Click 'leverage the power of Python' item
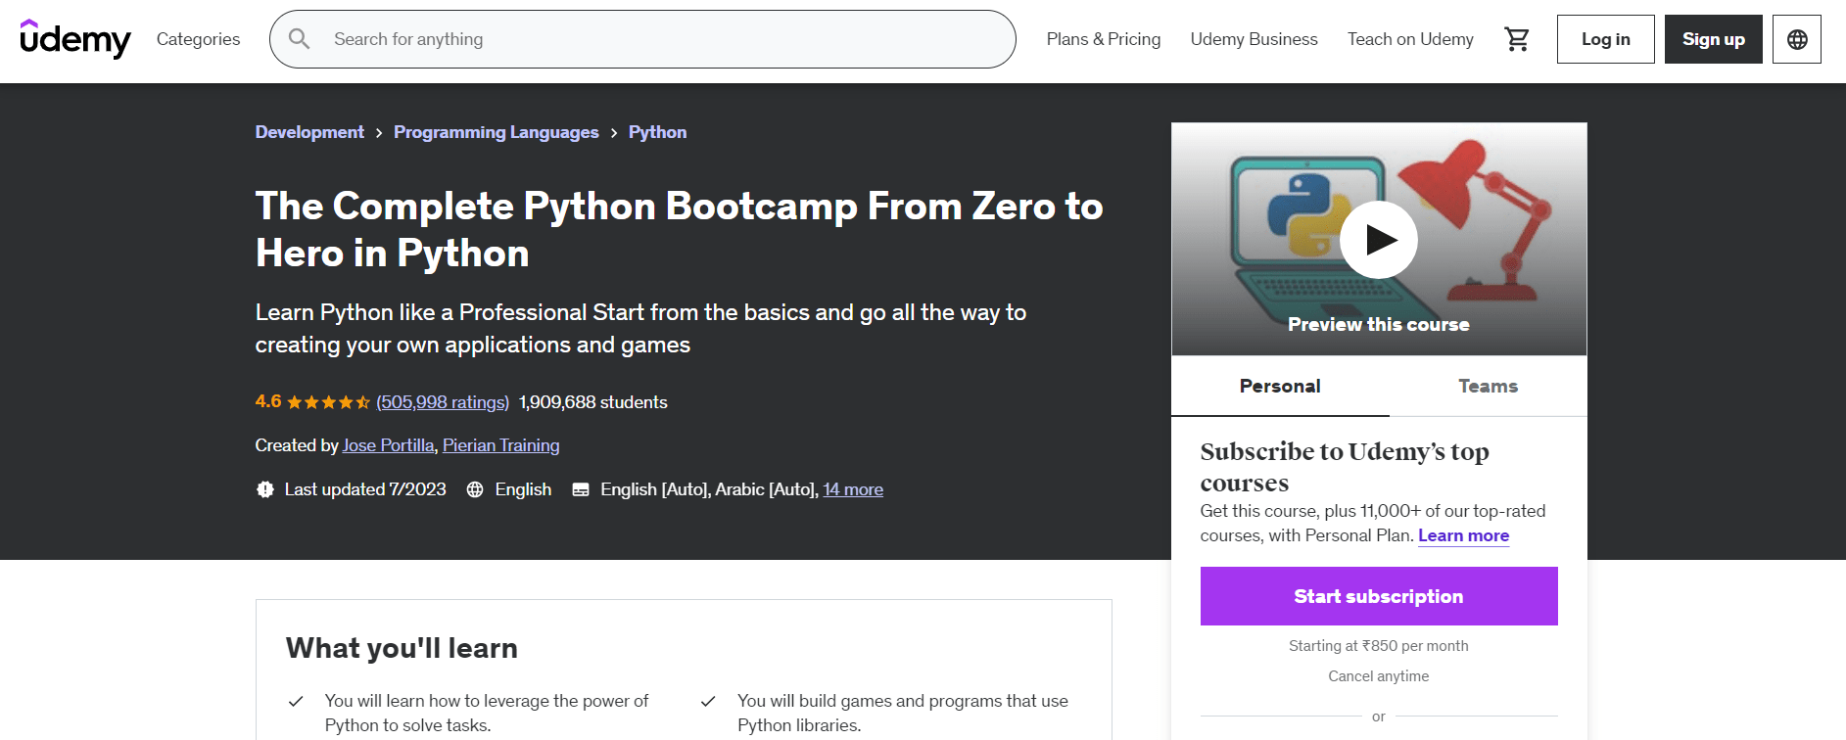This screenshot has width=1846, height=740. (487, 713)
